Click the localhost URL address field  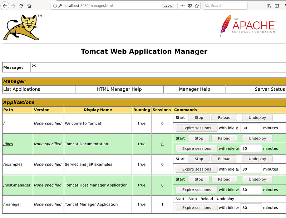(111, 6)
